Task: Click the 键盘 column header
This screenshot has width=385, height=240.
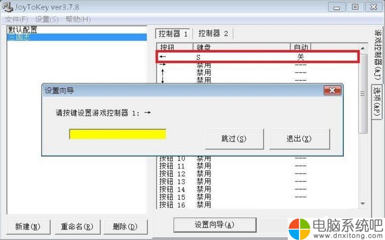Action: tap(242, 47)
